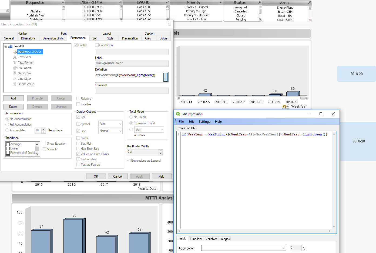
Task: Open the Symbol Auto dropdown
Action: 110,124
